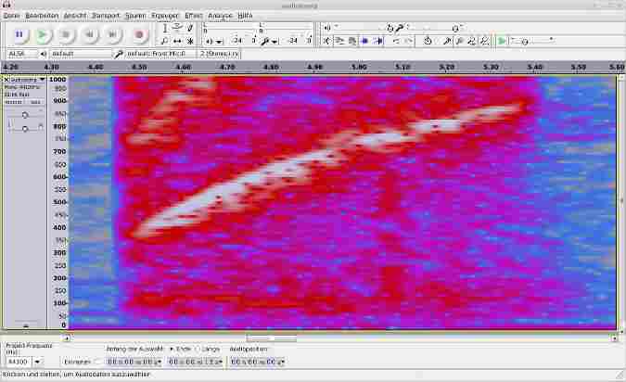Adjust the input volume slider by the microphone
The width and height of the screenshot is (626, 382).
(433, 28)
